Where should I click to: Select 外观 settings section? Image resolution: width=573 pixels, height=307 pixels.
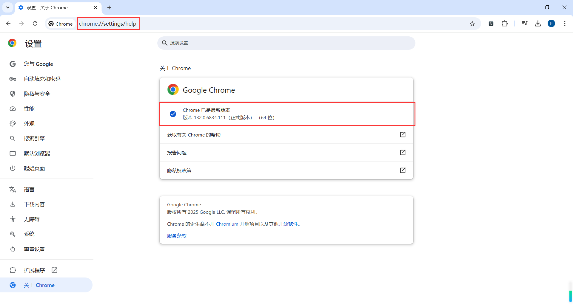(x=29, y=124)
